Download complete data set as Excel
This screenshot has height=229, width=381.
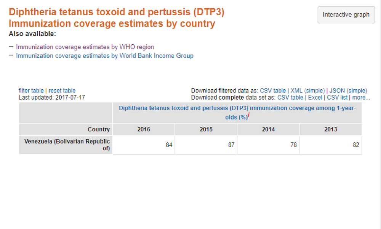pyautogui.click(x=315, y=97)
